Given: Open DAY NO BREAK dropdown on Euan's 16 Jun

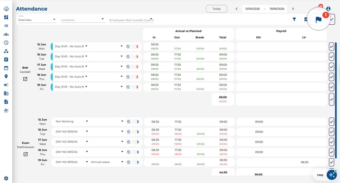Looking at the screenshot, I should (72, 131).
